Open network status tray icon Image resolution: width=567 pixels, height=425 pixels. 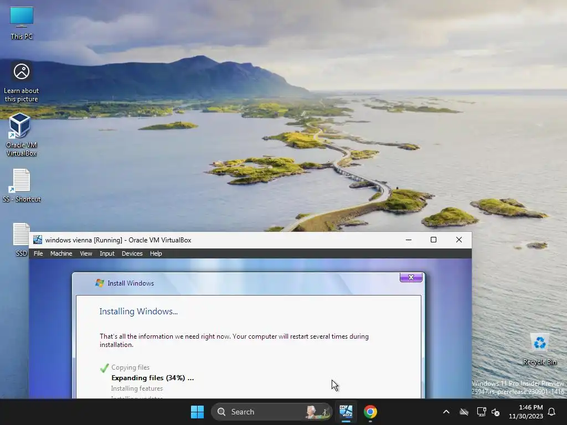(481, 412)
